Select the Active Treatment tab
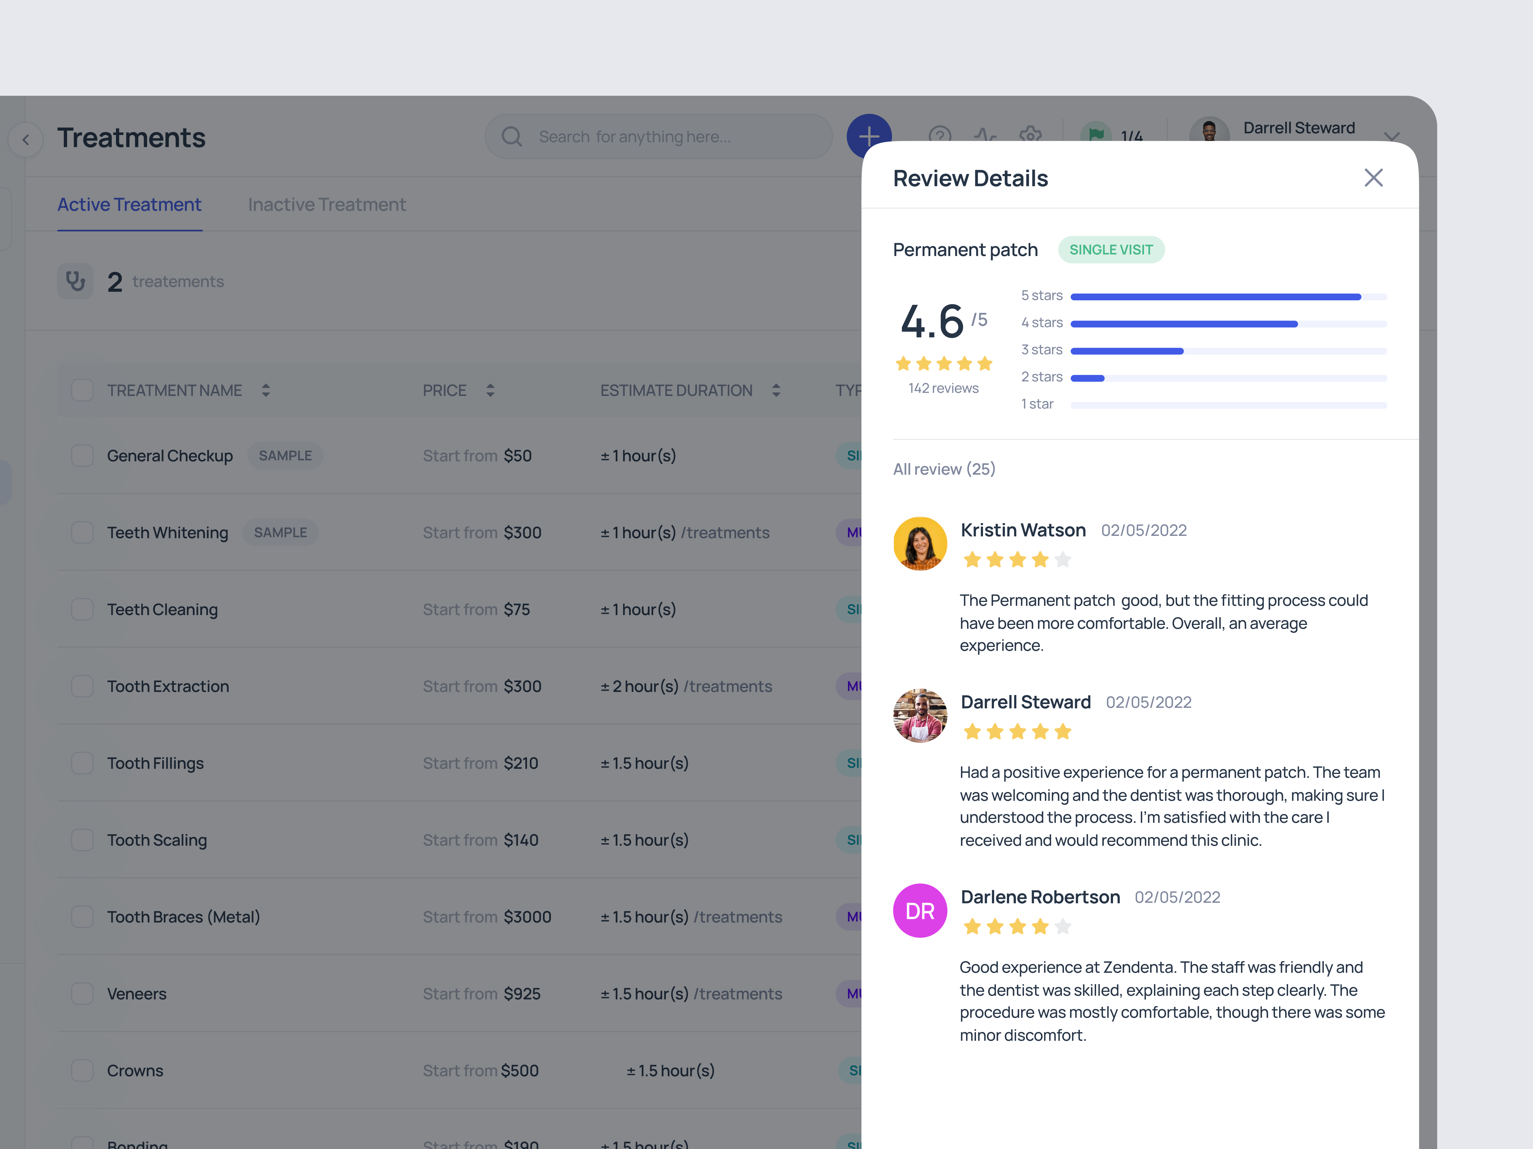The height and width of the screenshot is (1149, 1533). (x=130, y=205)
